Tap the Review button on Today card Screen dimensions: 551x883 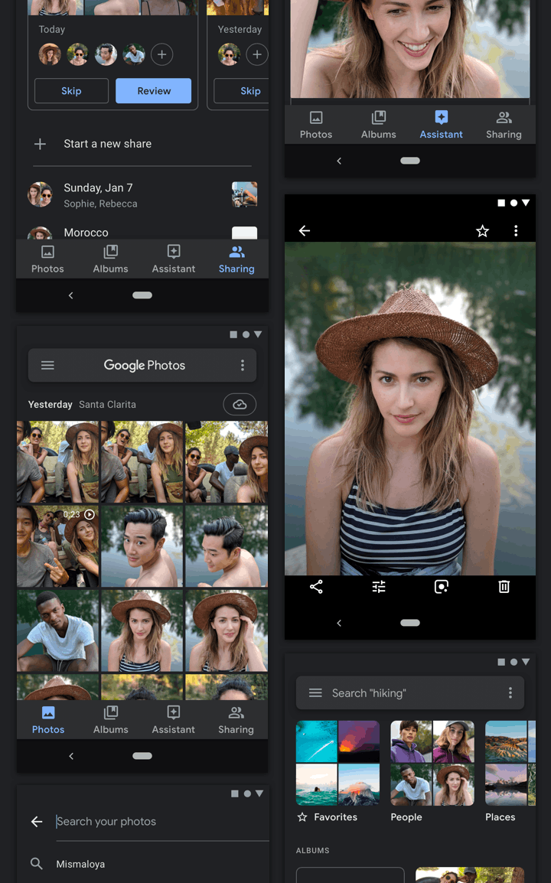point(153,90)
